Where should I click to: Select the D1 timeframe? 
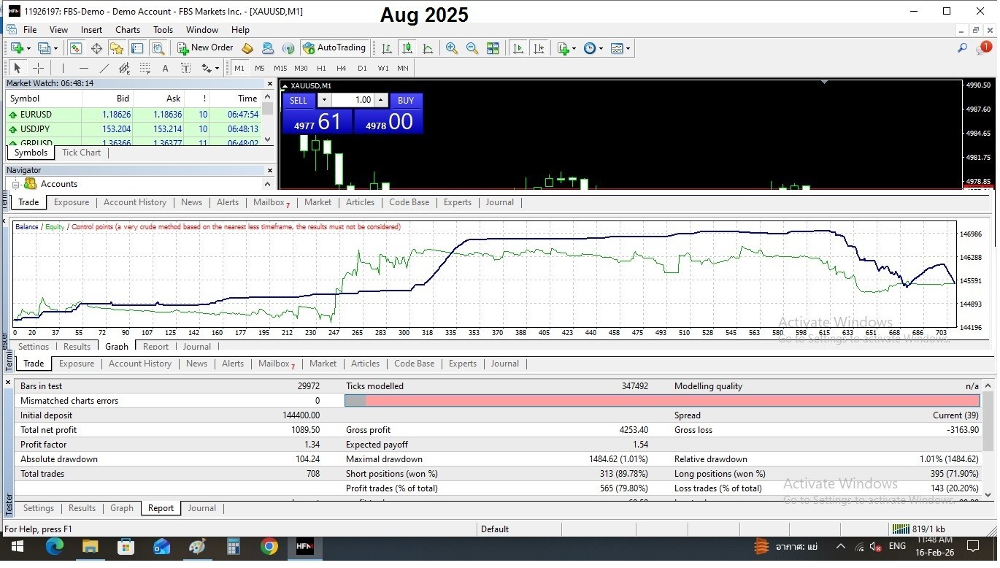[x=362, y=68]
